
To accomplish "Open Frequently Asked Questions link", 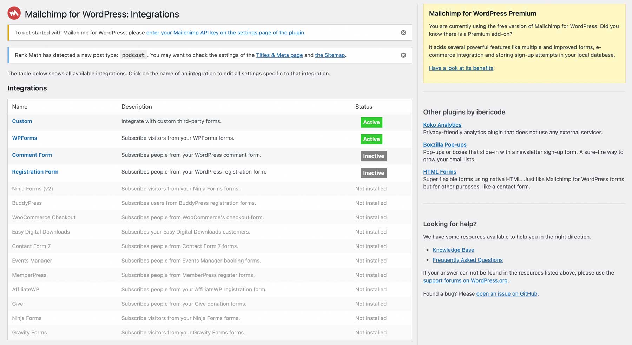I will (x=468, y=260).
